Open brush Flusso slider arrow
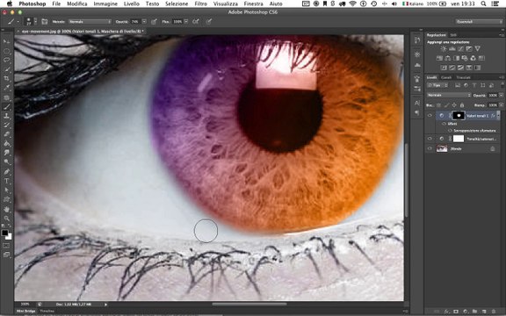The width and height of the screenshot is (506, 316). [186, 22]
